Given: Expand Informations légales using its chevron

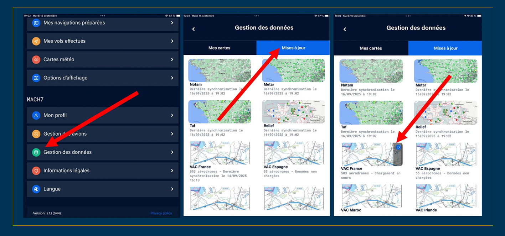Looking at the screenshot, I should tap(172, 171).
